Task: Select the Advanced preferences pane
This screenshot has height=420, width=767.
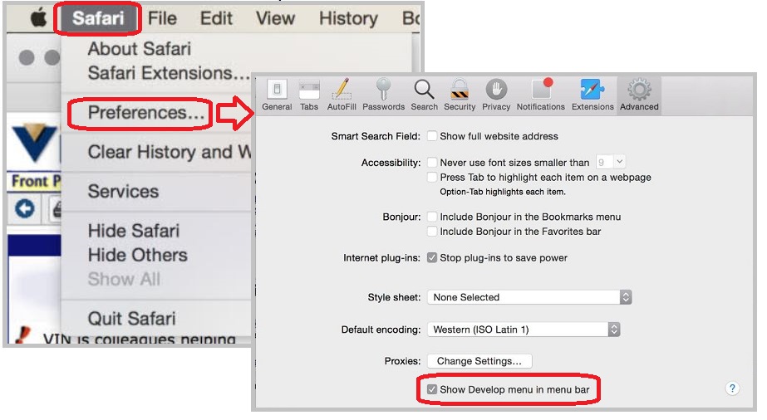Action: coord(639,95)
